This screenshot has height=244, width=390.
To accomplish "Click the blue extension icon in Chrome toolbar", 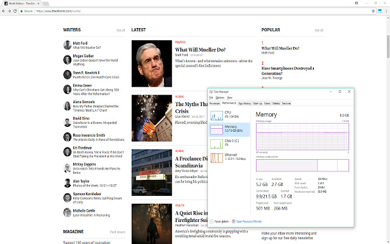I will (380, 11).
